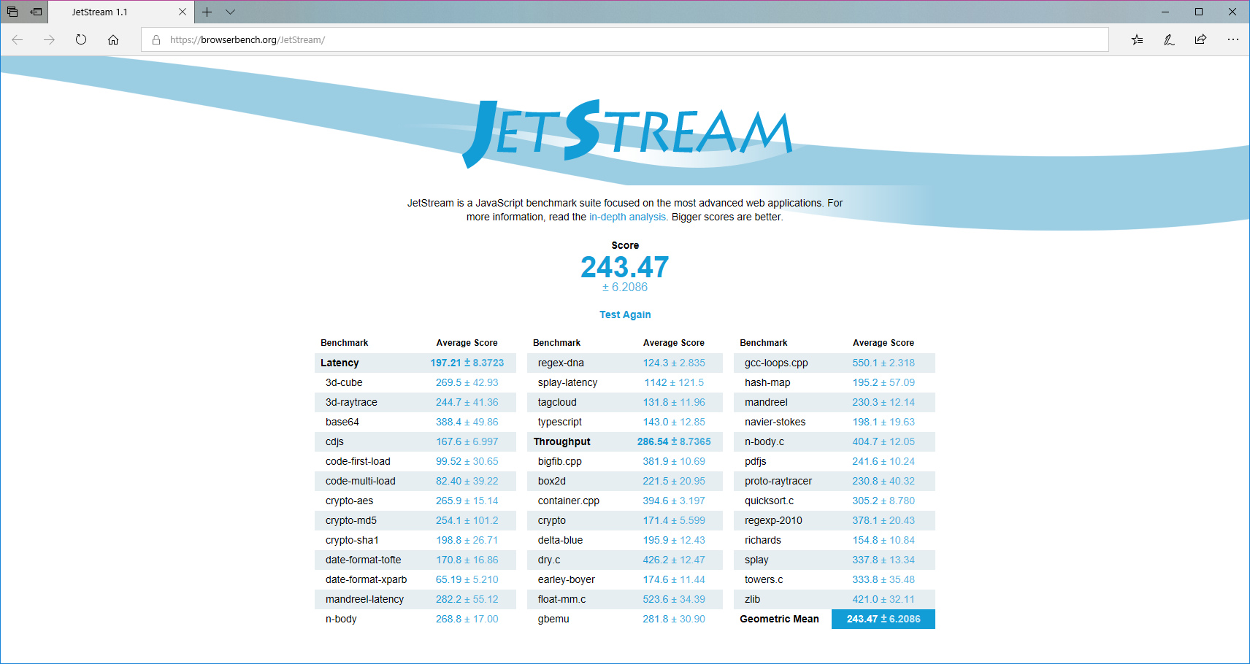Focus the browserbench.org address bar

(625, 40)
